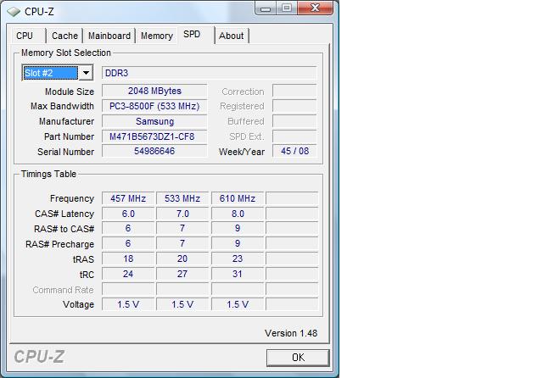
Task: Close the CPU-Z window
Action: pos(315,8)
